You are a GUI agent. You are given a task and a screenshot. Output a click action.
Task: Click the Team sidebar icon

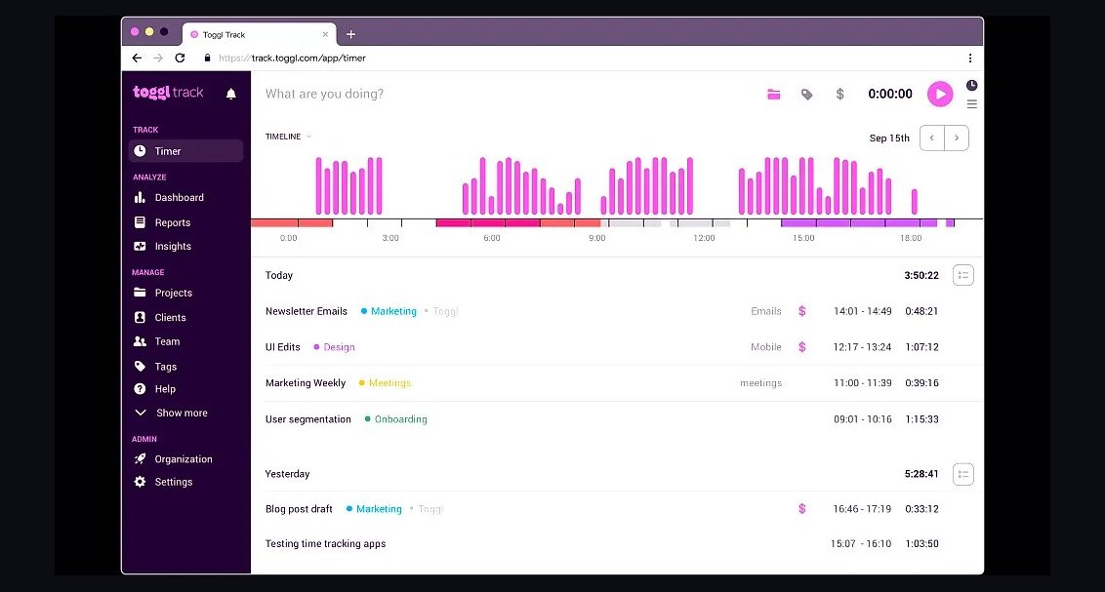click(141, 341)
